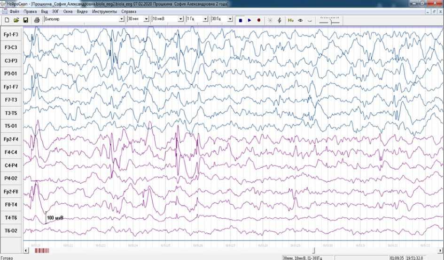Expand the 30 мм sweep speed dropdown
The height and width of the screenshot is (260, 444).
click(147, 19)
